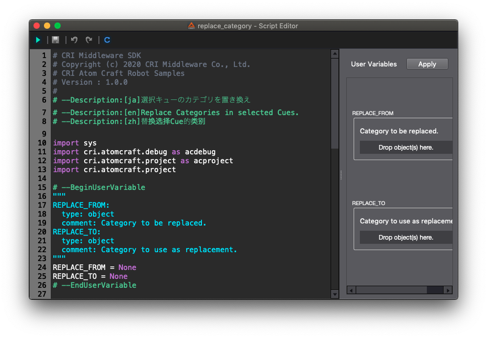Screen dimensions: 487x338
Task: Click 'comment: Category to be replaced.' code line
Action: (x=134, y=223)
